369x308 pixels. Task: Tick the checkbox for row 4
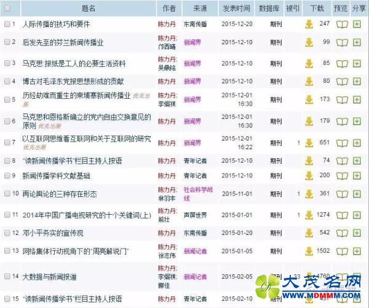pyautogui.click(x=7, y=81)
